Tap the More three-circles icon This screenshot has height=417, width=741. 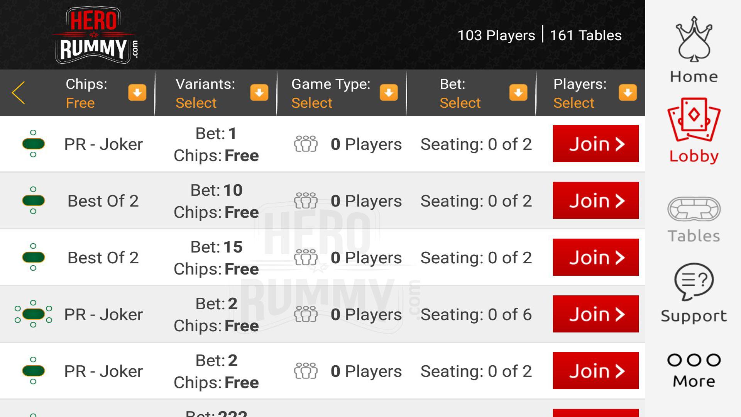tap(694, 360)
